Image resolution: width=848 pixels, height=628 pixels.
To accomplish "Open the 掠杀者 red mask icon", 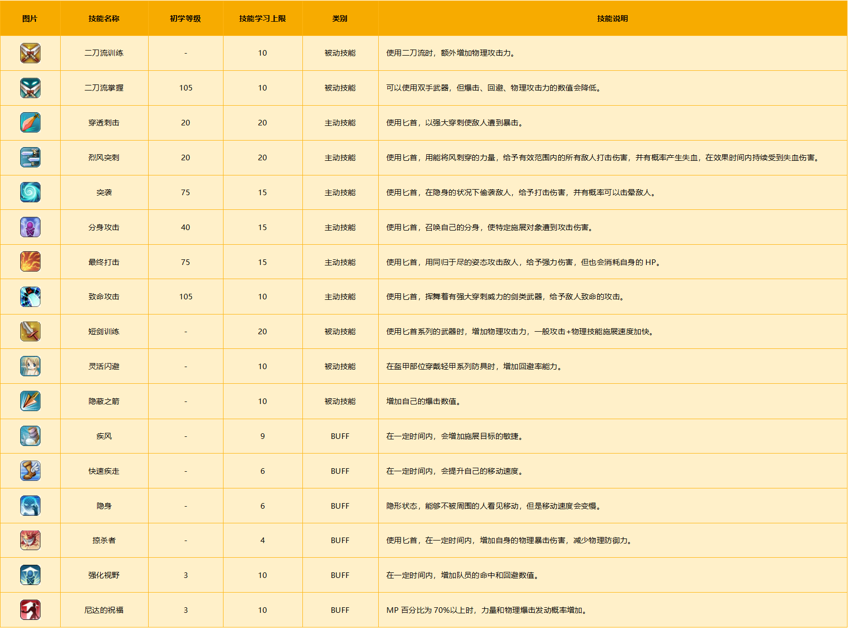I will coord(30,540).
